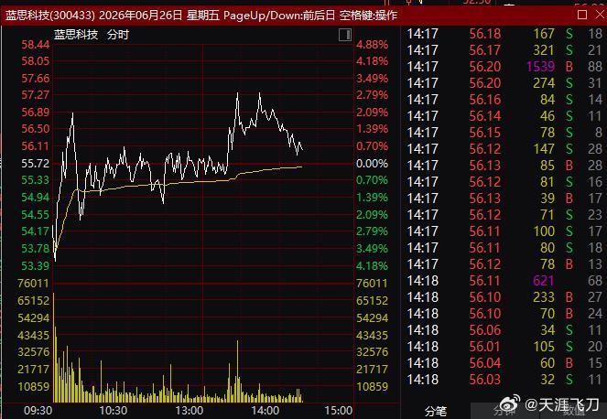Select the 14:18 tick with volume 70
Image resolution: width=607 pixels, height=419 pixels.
click(504, 314)
